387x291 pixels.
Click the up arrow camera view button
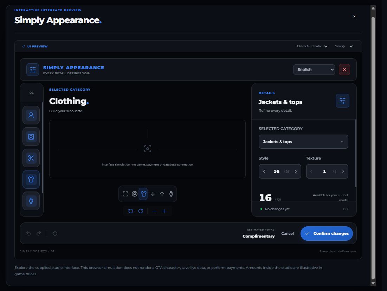162,194
